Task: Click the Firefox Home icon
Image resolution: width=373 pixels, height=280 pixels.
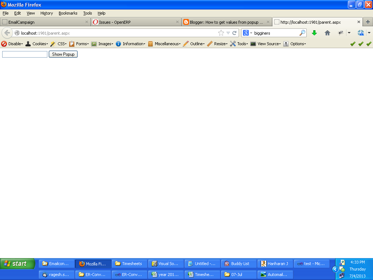Action: (327, 33)
